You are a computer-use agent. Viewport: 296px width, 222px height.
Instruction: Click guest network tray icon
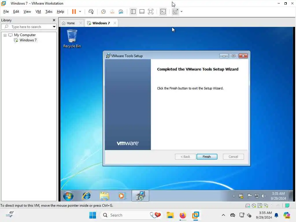(x=257, y=196)
